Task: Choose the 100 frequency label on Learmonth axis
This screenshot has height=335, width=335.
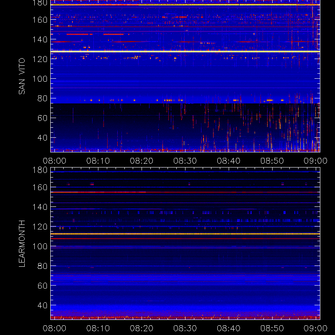Action: 40,246
